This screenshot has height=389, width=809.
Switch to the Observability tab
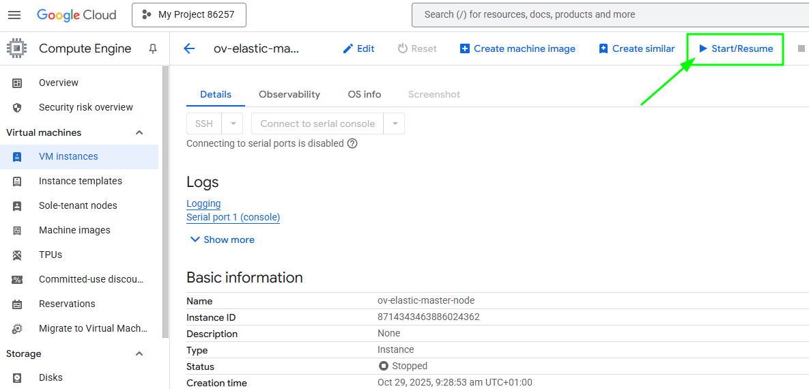[289, 94]
